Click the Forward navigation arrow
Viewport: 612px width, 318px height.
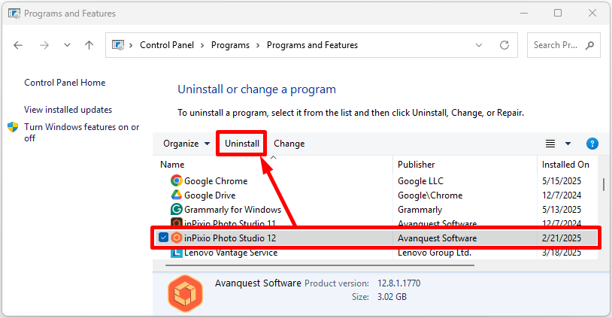(44, 45)
